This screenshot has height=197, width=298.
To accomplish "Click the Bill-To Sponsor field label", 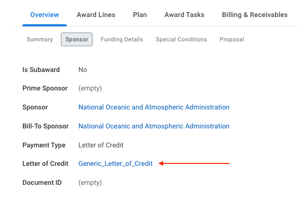I will point(46,126).
